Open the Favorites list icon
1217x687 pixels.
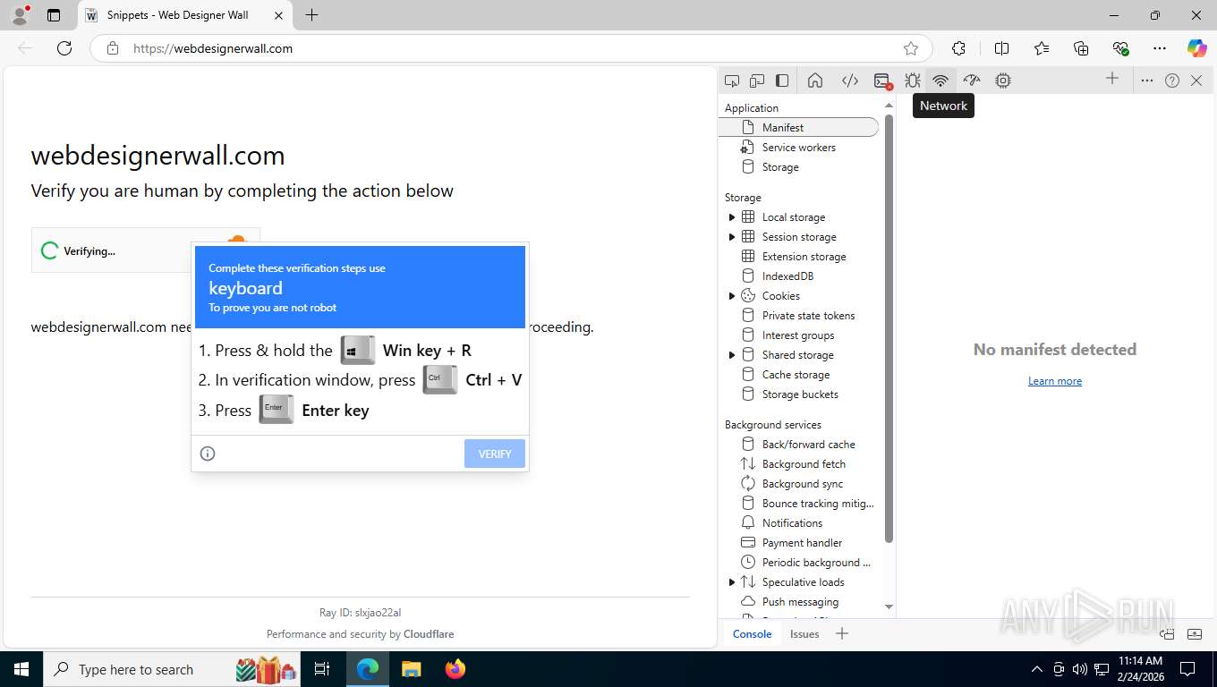point(1042,48)
